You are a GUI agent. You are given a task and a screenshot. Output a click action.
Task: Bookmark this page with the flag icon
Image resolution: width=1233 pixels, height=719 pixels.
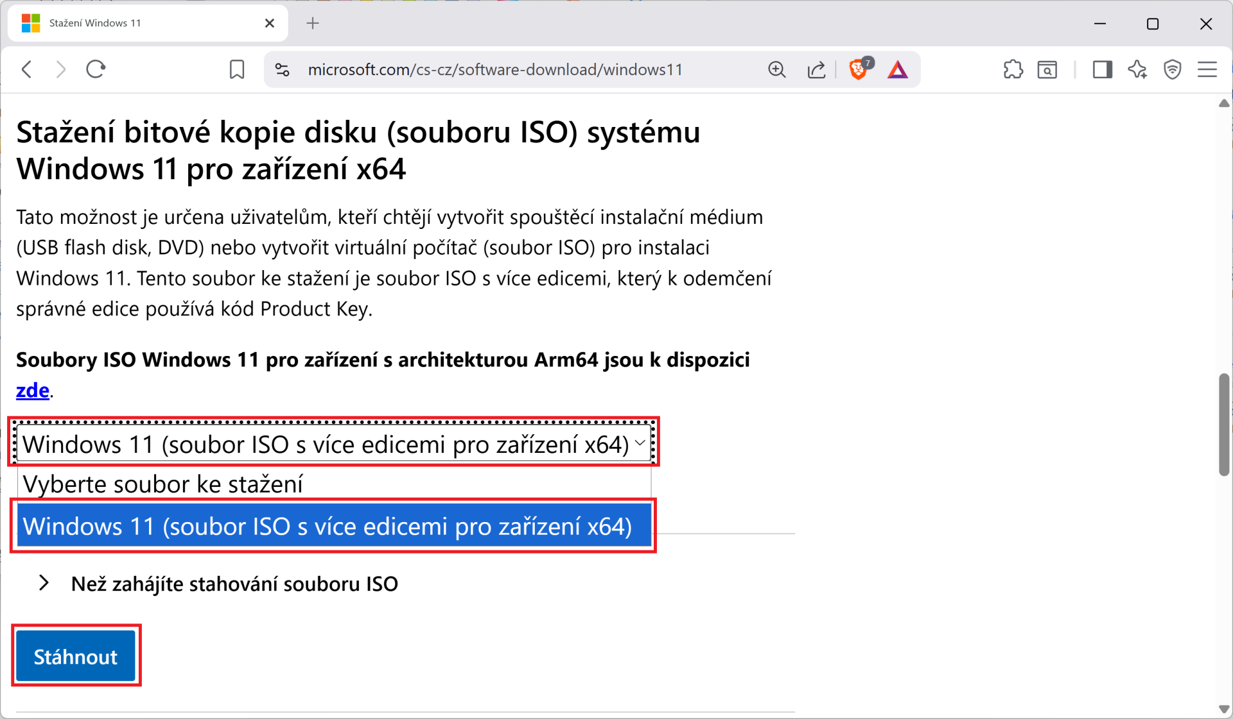(236, 69)
